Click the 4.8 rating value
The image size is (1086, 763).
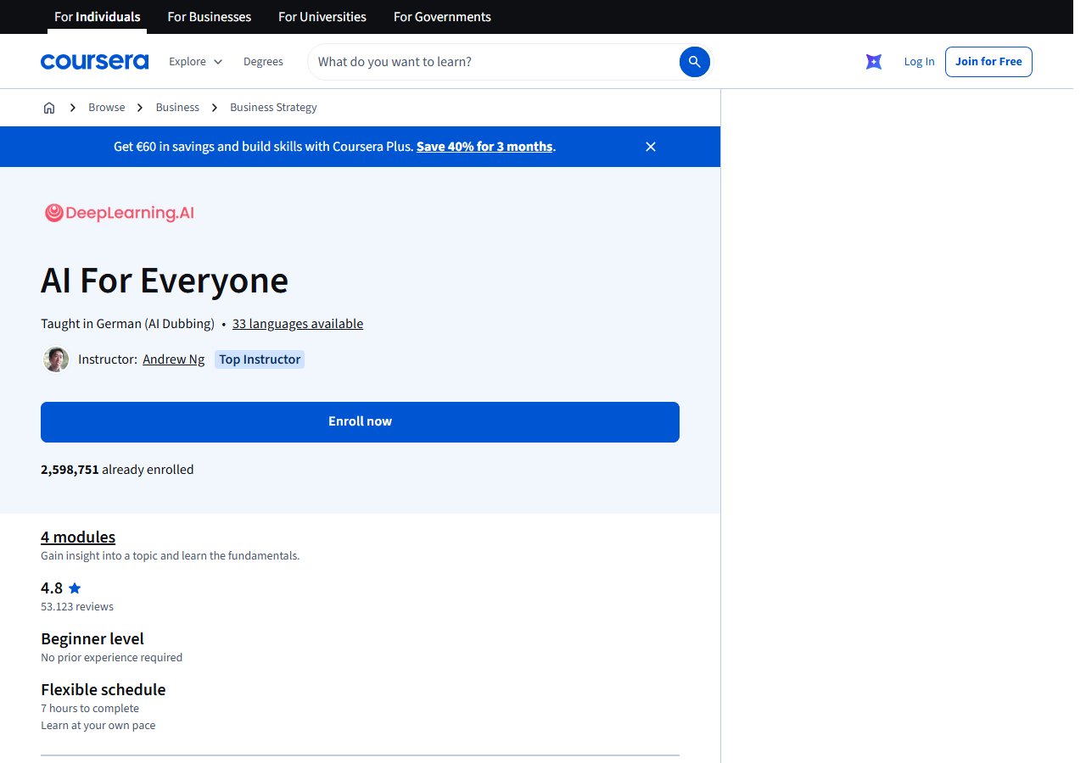[52, 588]
